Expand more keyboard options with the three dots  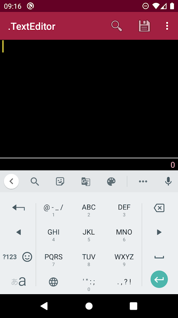[x=143, y=182]
